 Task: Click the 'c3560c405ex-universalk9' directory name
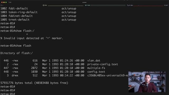108,75
